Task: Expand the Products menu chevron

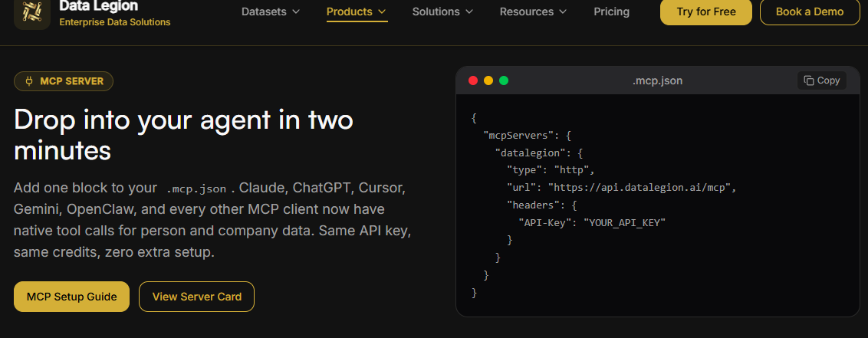Action: [x=382, y=11]
